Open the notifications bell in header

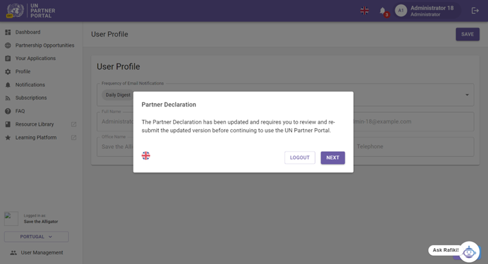[383, 11]
